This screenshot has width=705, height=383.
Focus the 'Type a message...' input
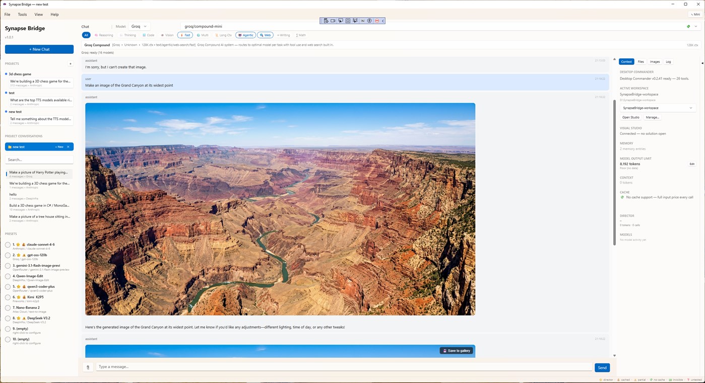click(344, 367)
